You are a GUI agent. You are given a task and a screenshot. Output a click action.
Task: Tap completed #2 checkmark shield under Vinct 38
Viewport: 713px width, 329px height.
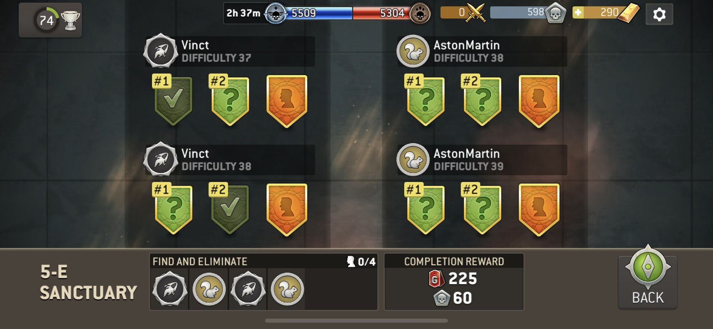click(x=230, y=209)
